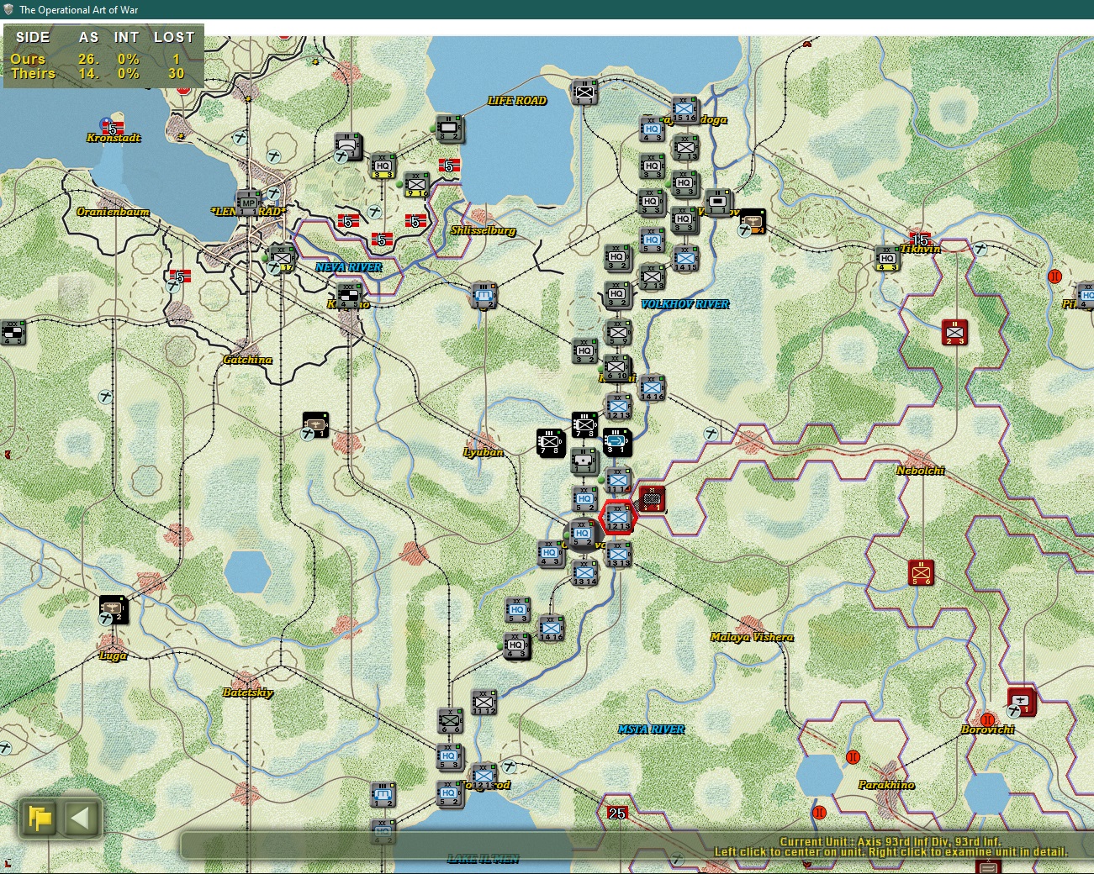Select the 13-13 infantry division counter
Screen dimensions: 1094x874
618,554
